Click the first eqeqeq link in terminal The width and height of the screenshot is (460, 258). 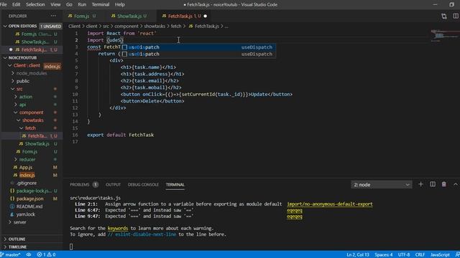coord(295,210)
